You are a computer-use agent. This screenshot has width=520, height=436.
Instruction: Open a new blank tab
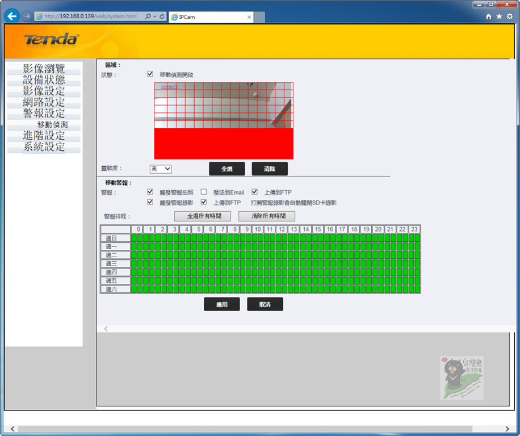pyautogui.click(x=259, y=17)
